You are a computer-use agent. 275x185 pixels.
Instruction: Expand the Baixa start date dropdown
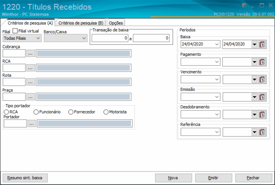(217, 44)
